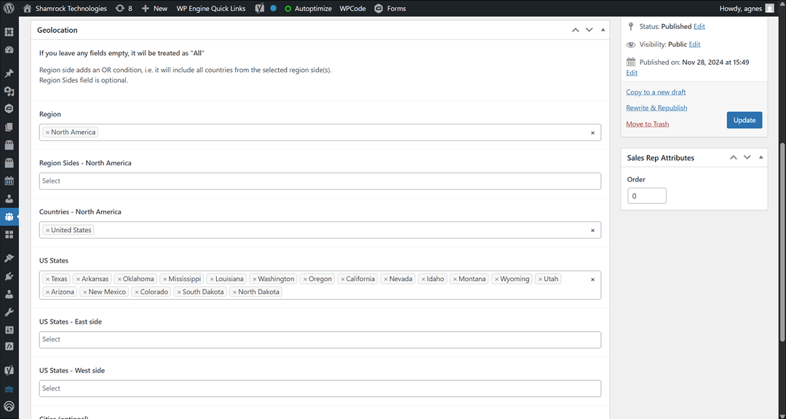The height and width of the screenshot is (419, 786).
Task: Click the Forms icon in the admin bar
Action: (379, 8)
